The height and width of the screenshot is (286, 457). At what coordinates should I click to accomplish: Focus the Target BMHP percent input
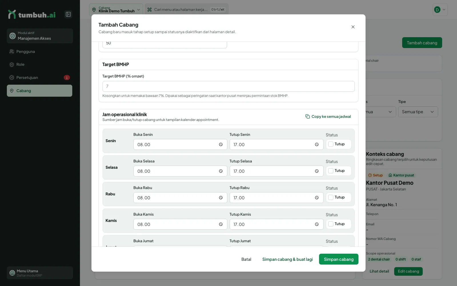coord(228,86)
